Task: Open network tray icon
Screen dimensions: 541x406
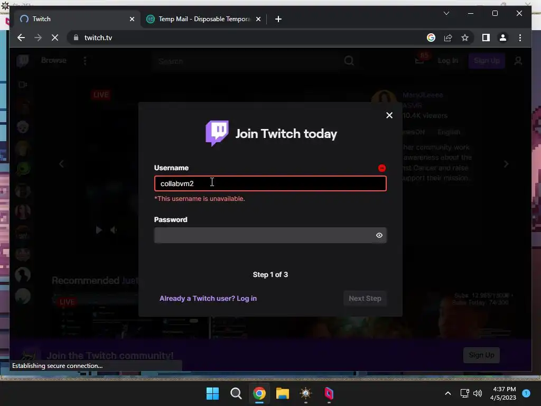Action: pos(464,393)
